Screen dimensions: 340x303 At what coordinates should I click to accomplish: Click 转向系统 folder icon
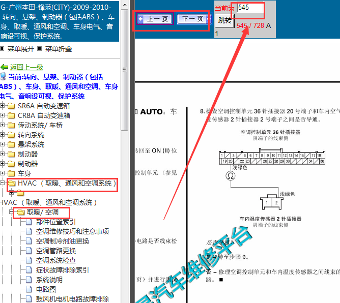11,135
